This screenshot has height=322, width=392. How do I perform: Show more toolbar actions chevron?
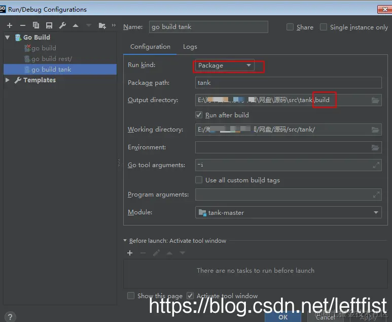click(x=114, y=25)
